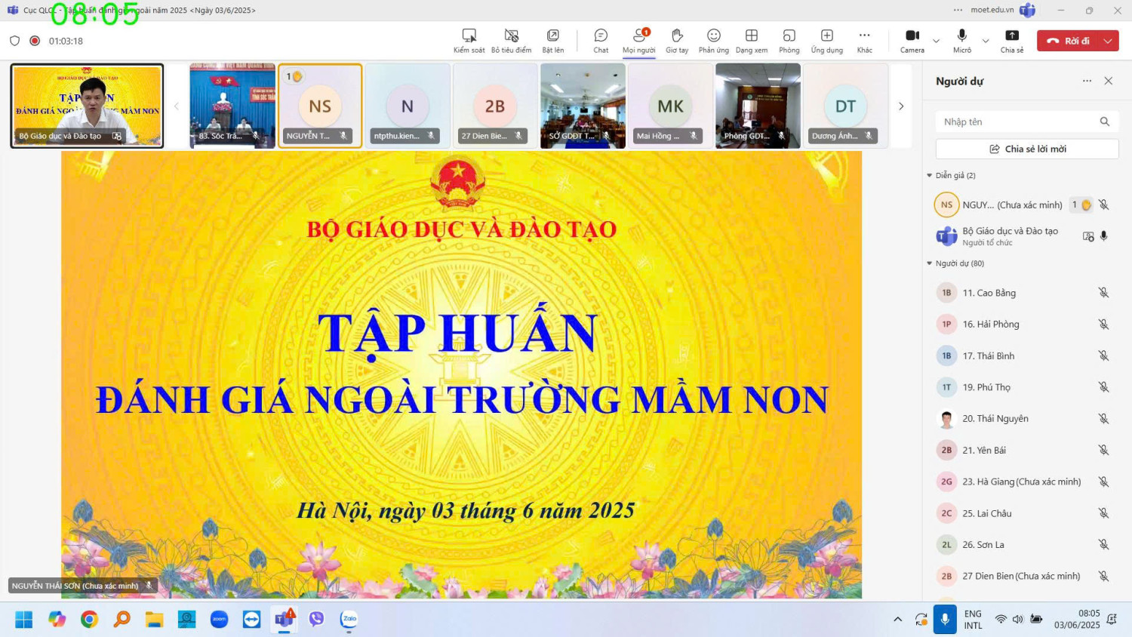The height and width of the screenshot is (637, 1132).
Task: Select the 83. Sóc Tră... video thumbnail
Action: point(232,106)
